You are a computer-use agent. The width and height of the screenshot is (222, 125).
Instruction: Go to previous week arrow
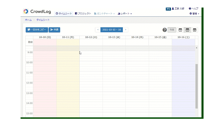tap(98, 30)
